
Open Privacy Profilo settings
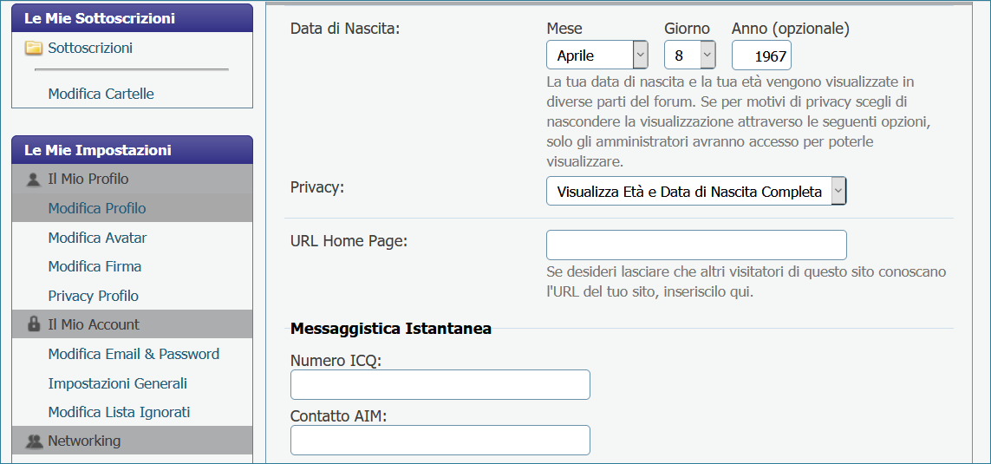[94, 296]
